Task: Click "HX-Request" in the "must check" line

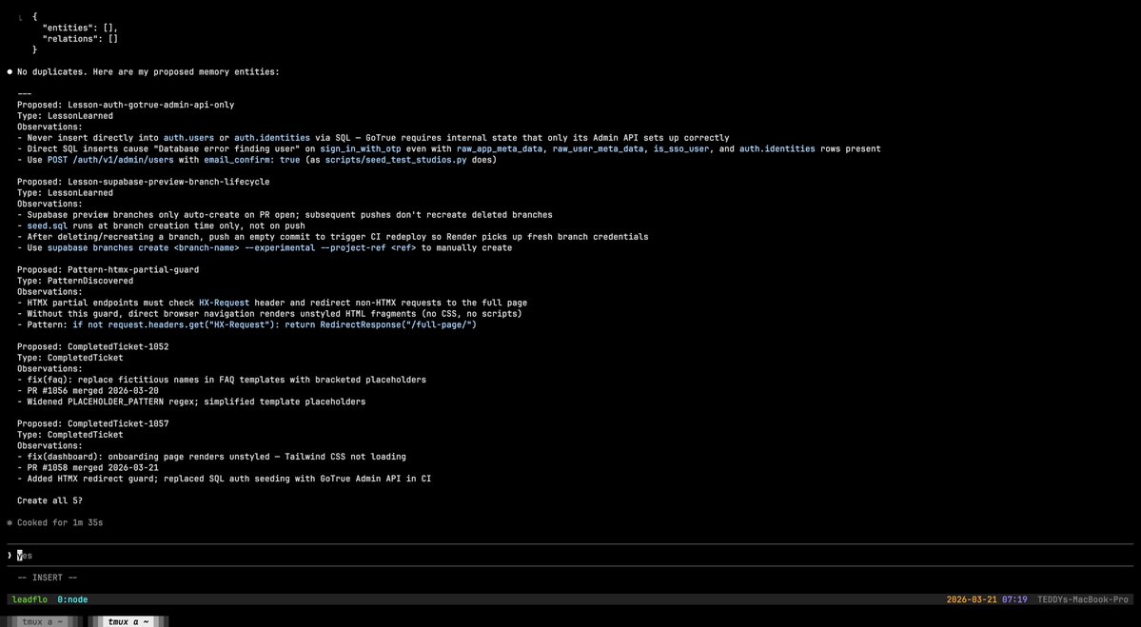Action: tap(225, 303)
